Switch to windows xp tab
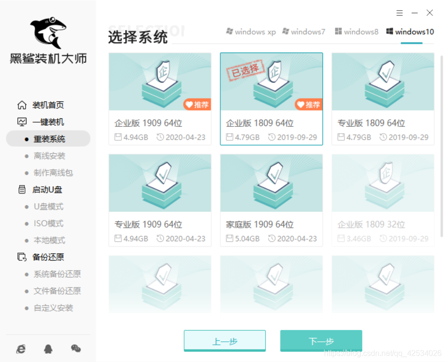Viewport: 446px width, 362px height. point(251,31)
